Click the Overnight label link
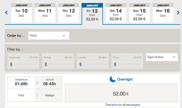The height and width of the screenshot is (108, 182). (125, 79)
